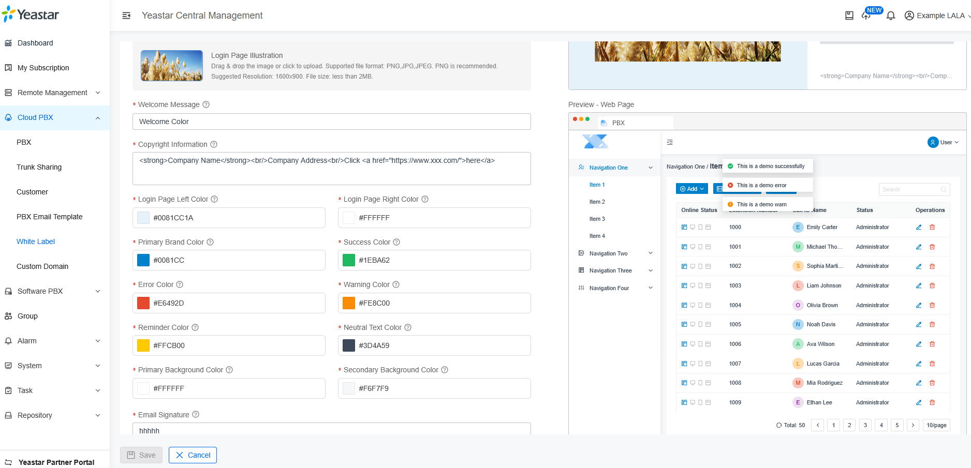Click the Cancel button at the bottom
The image size is (971, 468).
pos(193,455)
